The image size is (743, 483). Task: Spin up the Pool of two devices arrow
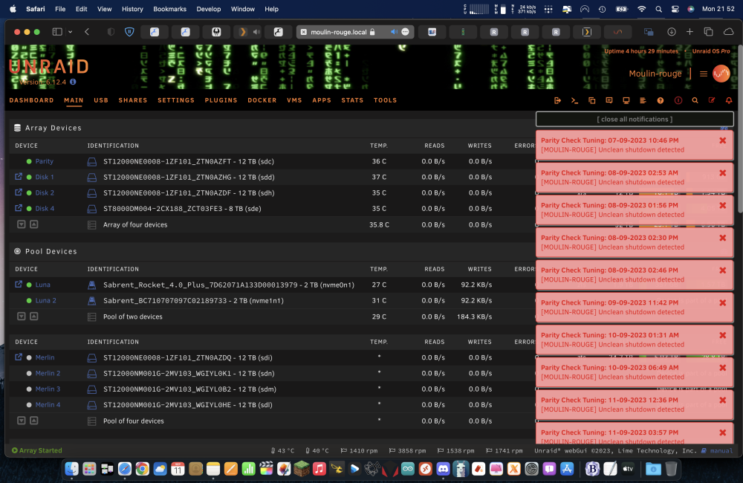tap(34, 316)
